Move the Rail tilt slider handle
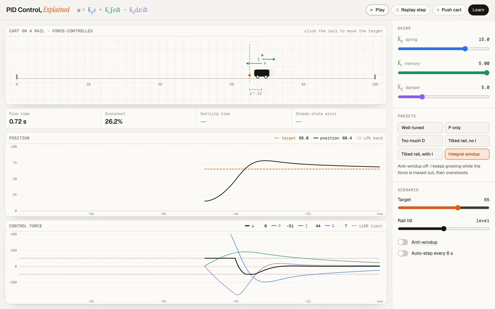The image size is (495, 309). pos(444,229)
